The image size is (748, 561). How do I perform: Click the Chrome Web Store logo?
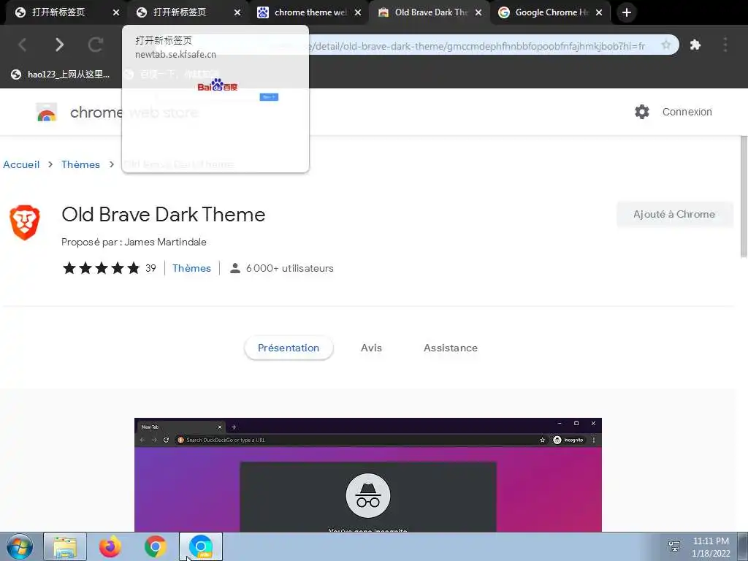47,112
